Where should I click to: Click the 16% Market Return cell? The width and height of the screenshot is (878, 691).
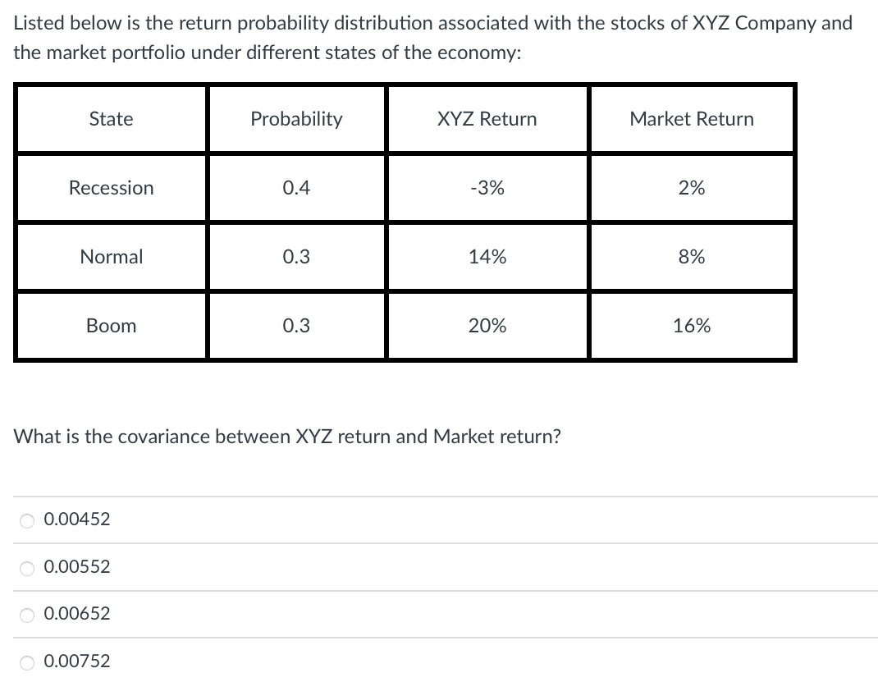(692, 325)
